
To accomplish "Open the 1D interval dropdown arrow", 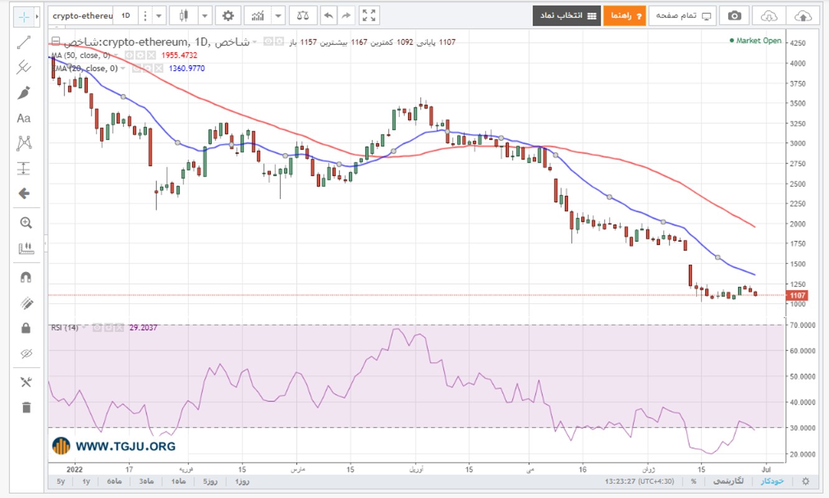I will pos(159,16).
